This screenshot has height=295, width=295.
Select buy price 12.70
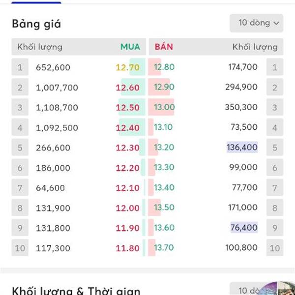coord(127,67)
